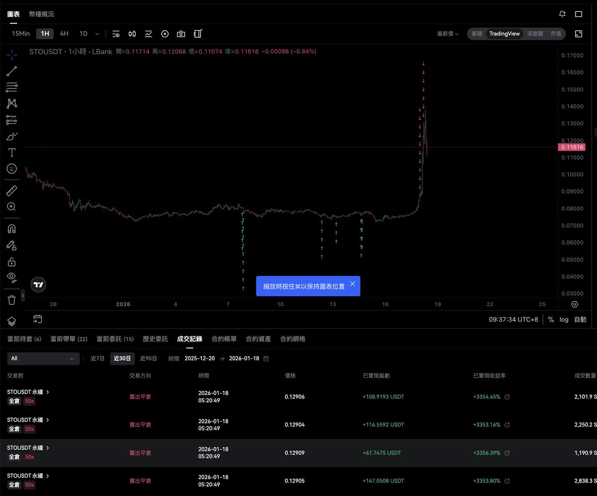
Task: Enable the magnet snap mode
Action: point(11,229)
